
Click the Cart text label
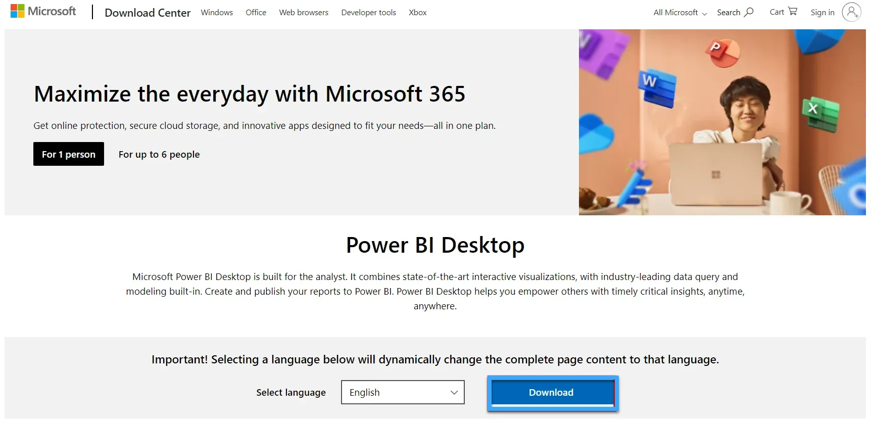tap(776, 12)
